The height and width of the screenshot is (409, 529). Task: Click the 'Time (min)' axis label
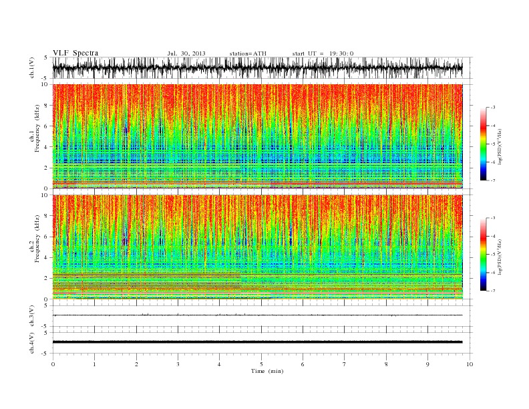tap(267, 371)
